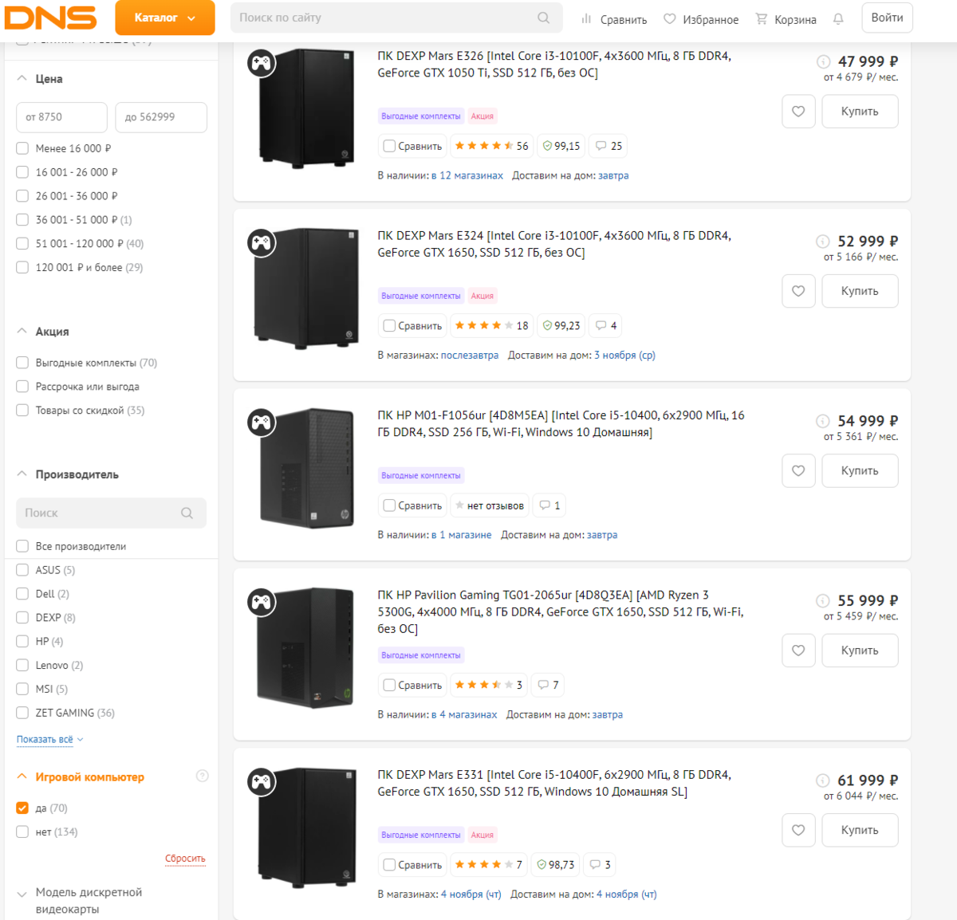Click Выгодные комплекты tag on HP M01-F1056ur
957x920 pixels.
[x=421, y=476]
